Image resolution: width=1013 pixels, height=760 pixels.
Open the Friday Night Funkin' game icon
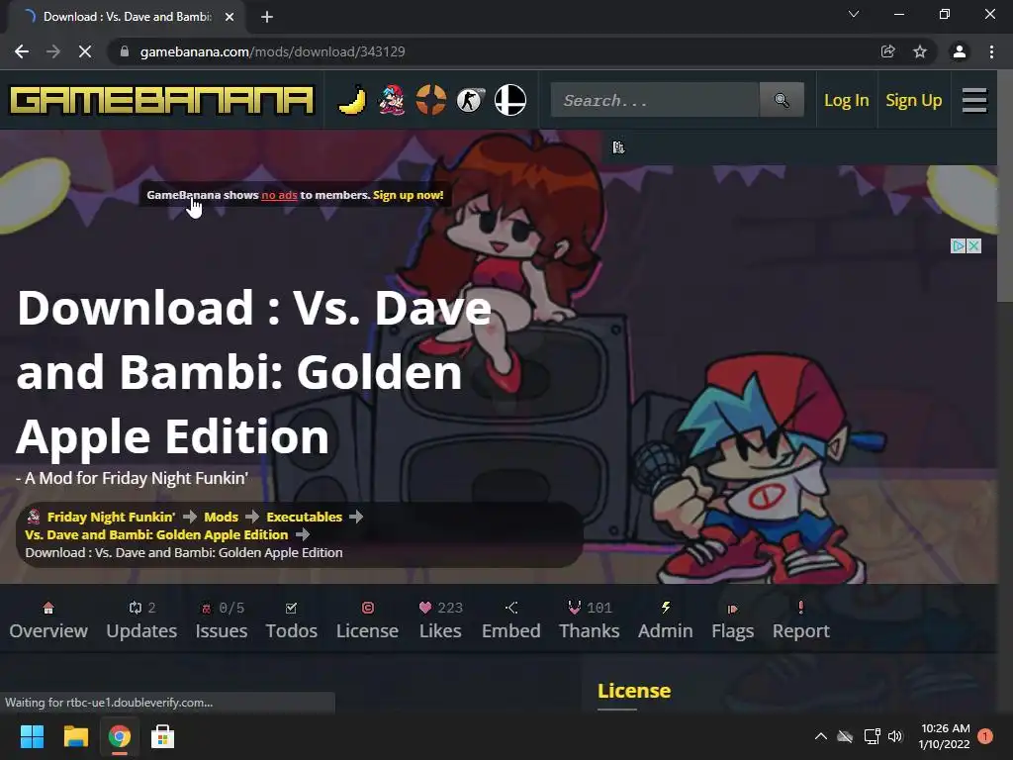click(x=392, y=100)
